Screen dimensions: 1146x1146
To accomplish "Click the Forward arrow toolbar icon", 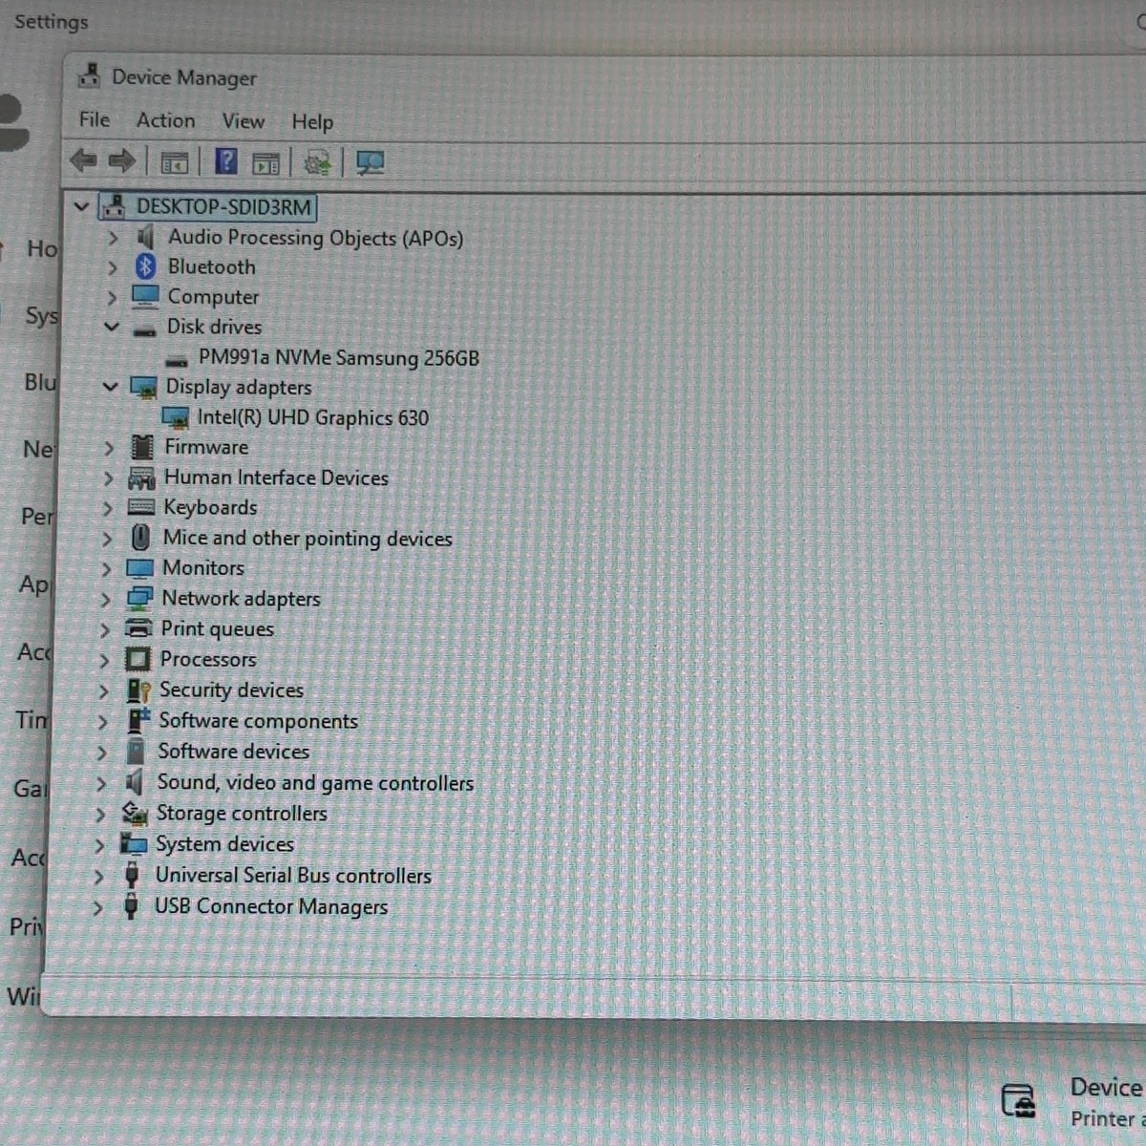I will [x=121, y=161].
